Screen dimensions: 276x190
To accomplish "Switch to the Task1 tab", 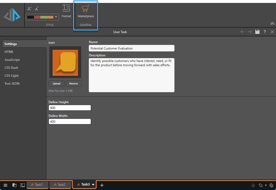I will click(37, 185).
